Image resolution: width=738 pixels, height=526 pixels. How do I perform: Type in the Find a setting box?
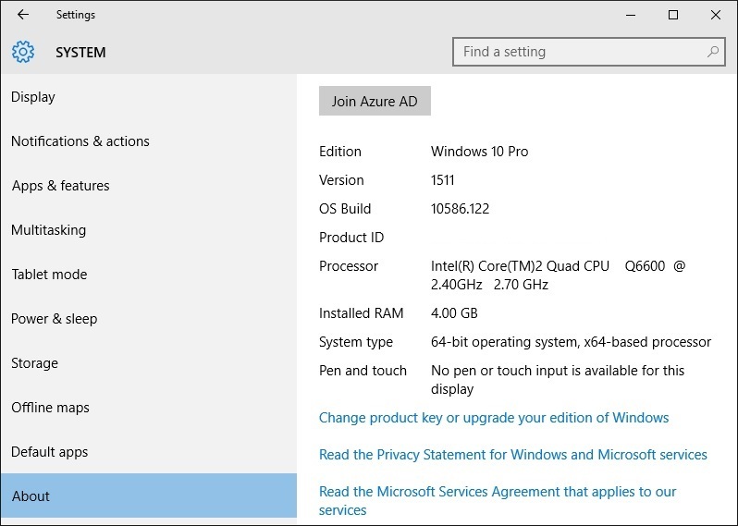pos(578,52)
